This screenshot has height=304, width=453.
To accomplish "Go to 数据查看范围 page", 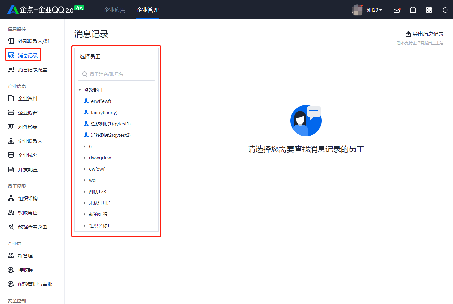I will (x=33, y=227).
